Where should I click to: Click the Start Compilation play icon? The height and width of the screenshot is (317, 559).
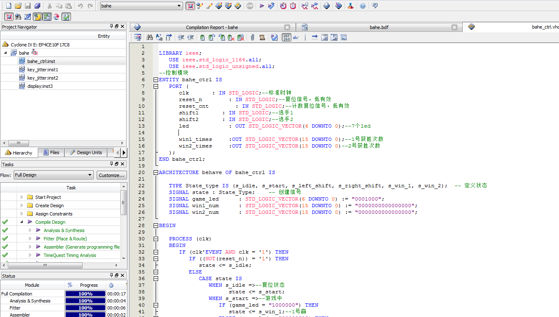(x=261, y=6)
